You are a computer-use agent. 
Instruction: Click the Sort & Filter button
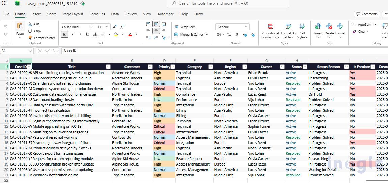pos(384,31)
